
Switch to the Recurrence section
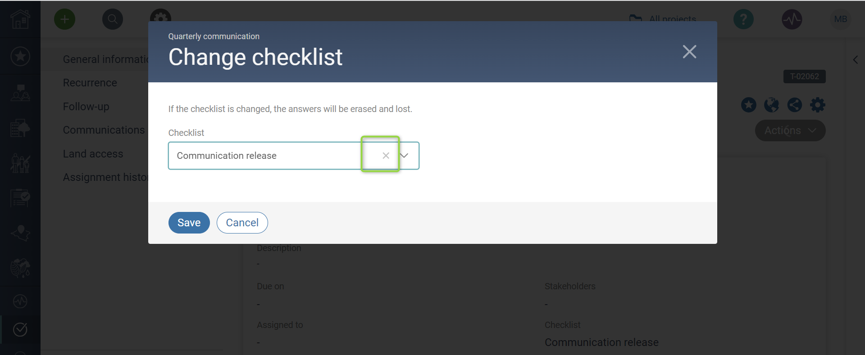pos(90,82)
